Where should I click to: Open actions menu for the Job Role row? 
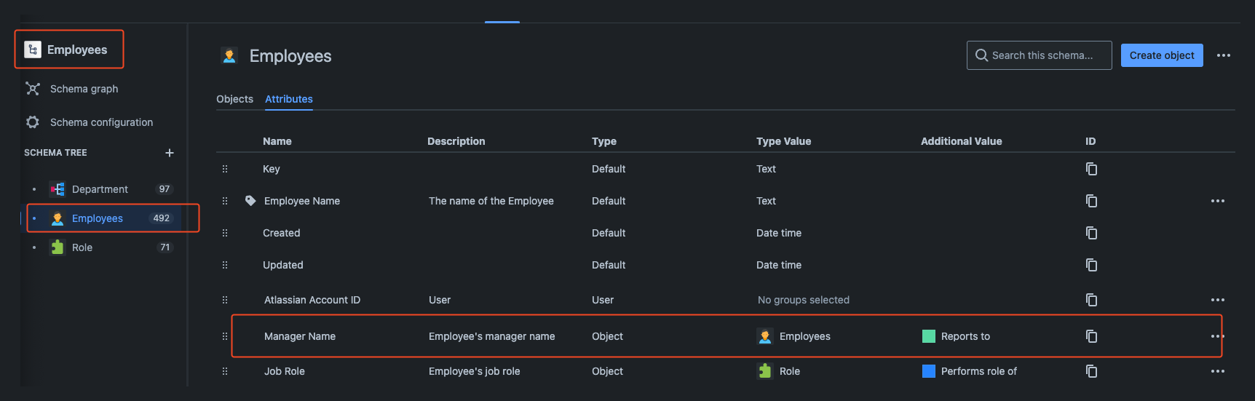[1218, 371]
